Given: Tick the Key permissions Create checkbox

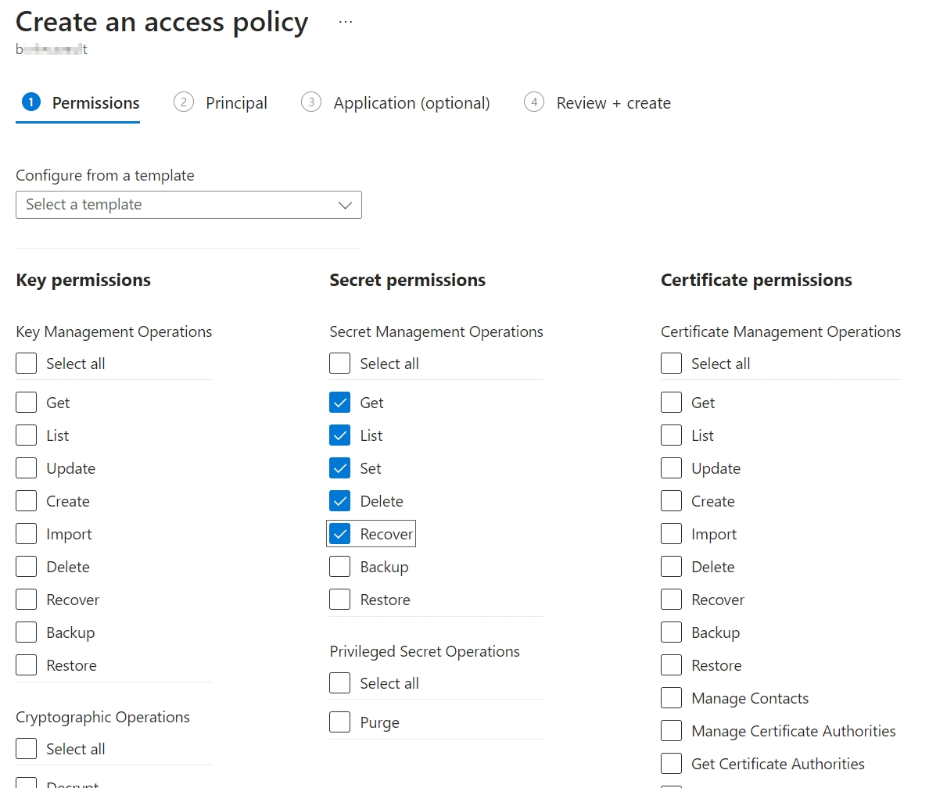Looking at the screenshot, I should pyautogui.click(x=26, y=501).
